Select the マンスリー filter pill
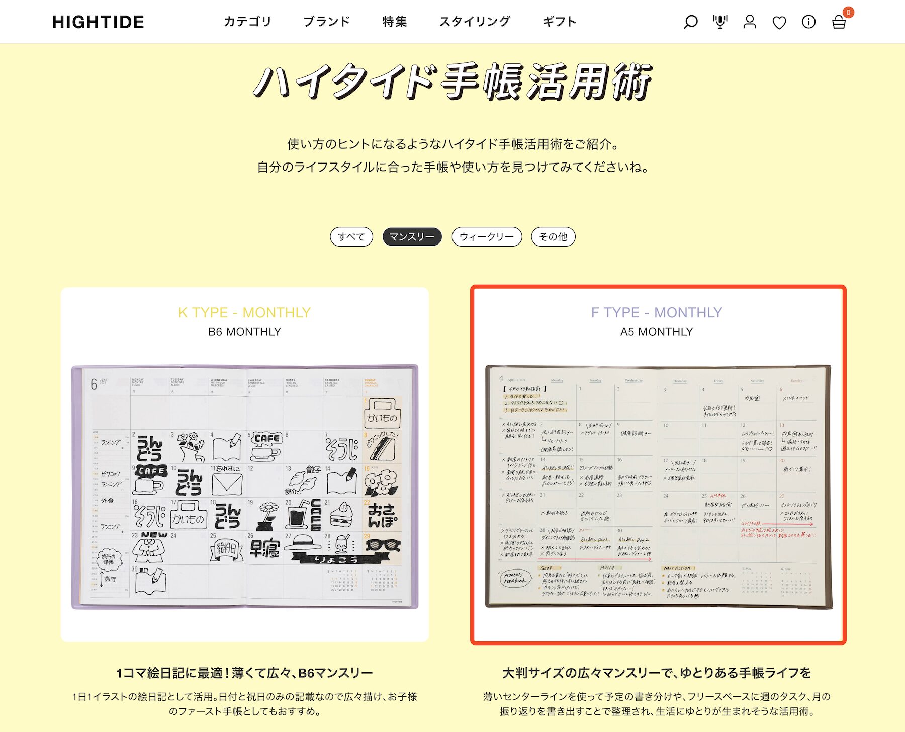Image resolution: width=905 pixels, height=732 pixels. (x=412, y=236)
